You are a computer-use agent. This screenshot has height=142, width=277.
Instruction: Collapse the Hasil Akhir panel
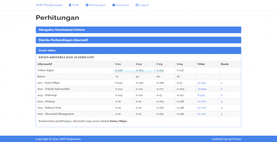[x=47, y=50]
